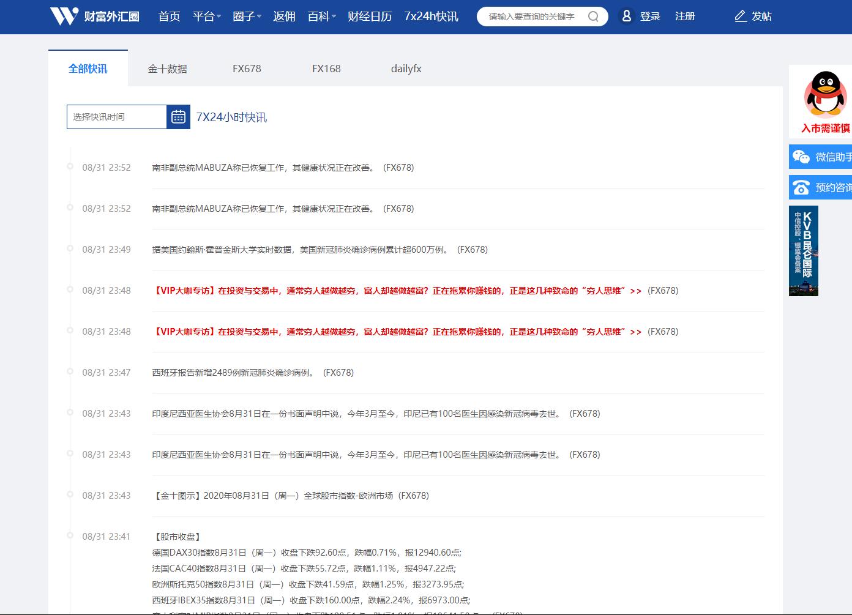The image size is (852, 615).
Task: Open the WeChat assistant (微信助手) button
Action: tap(820, 157)
